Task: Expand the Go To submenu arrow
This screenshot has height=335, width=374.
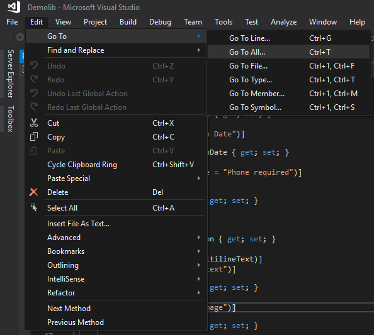Action: pos(199,36)
